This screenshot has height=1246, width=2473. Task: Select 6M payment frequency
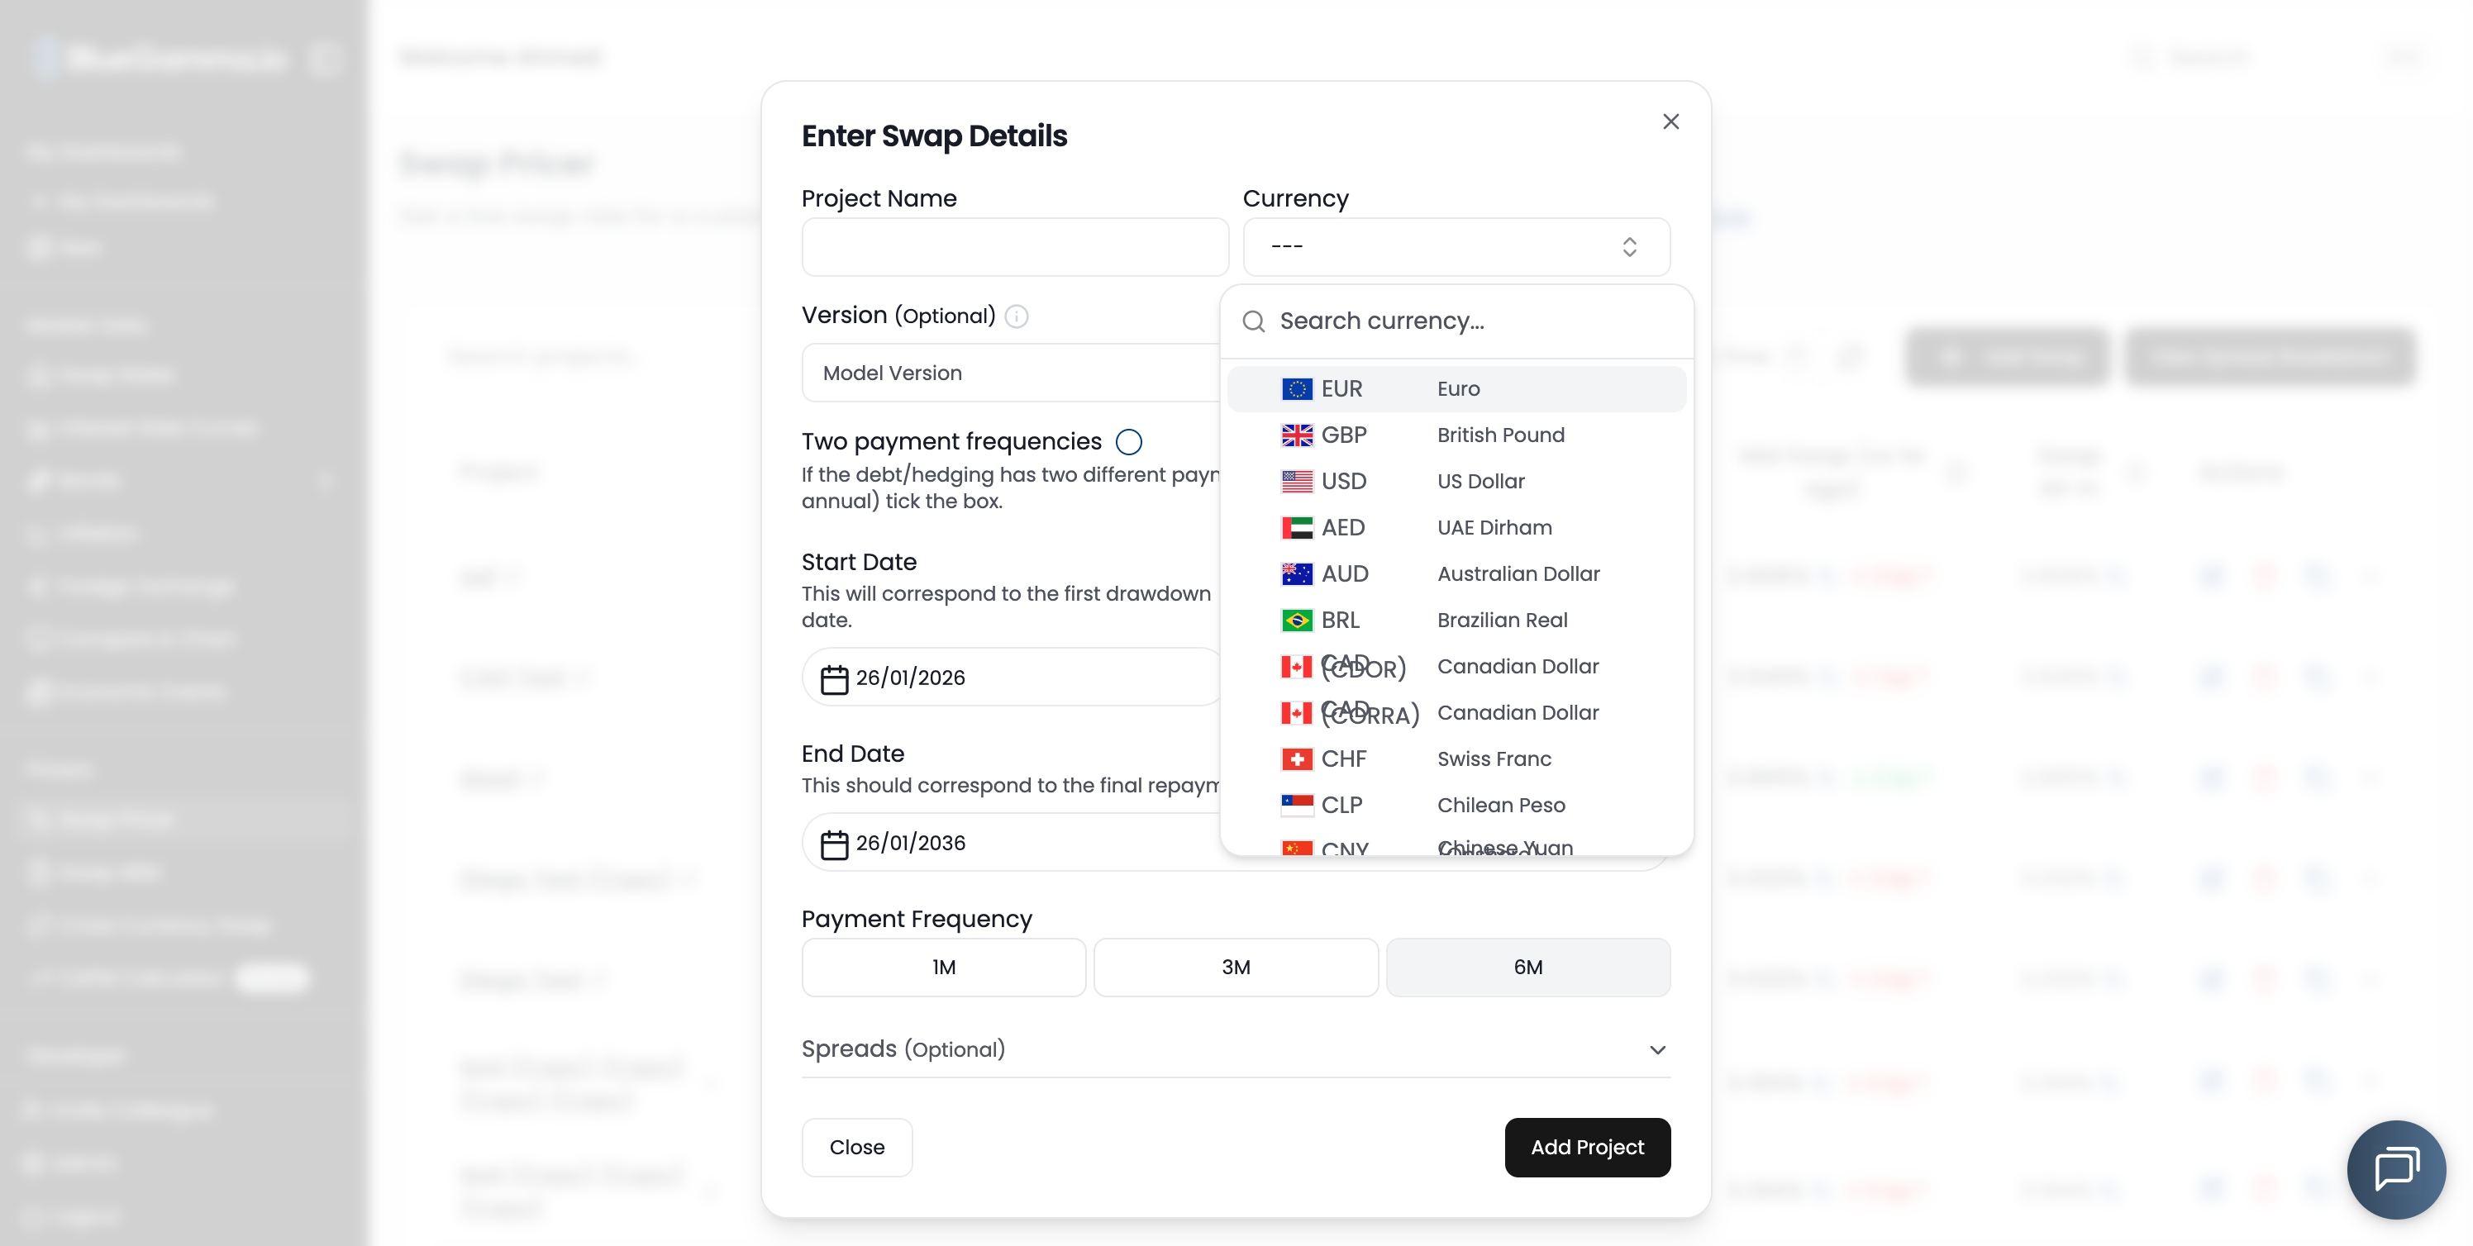coord(1527,967)
